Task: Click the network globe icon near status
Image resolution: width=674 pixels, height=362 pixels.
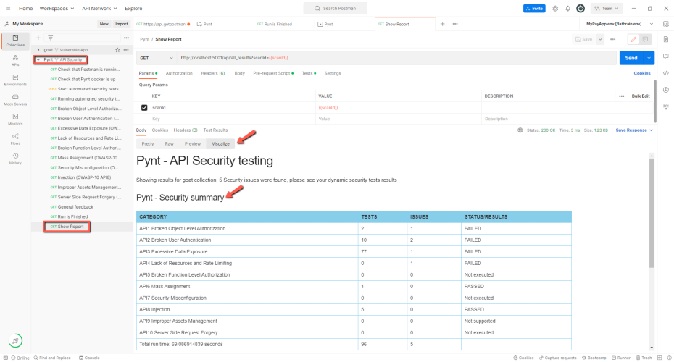Action: [520, 130]
